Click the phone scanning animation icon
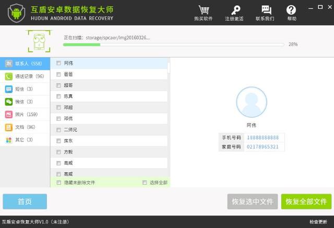The image size is (334, 228). [39, 41]
